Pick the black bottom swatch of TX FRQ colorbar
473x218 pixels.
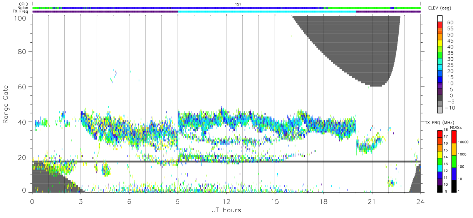[440, 189]
